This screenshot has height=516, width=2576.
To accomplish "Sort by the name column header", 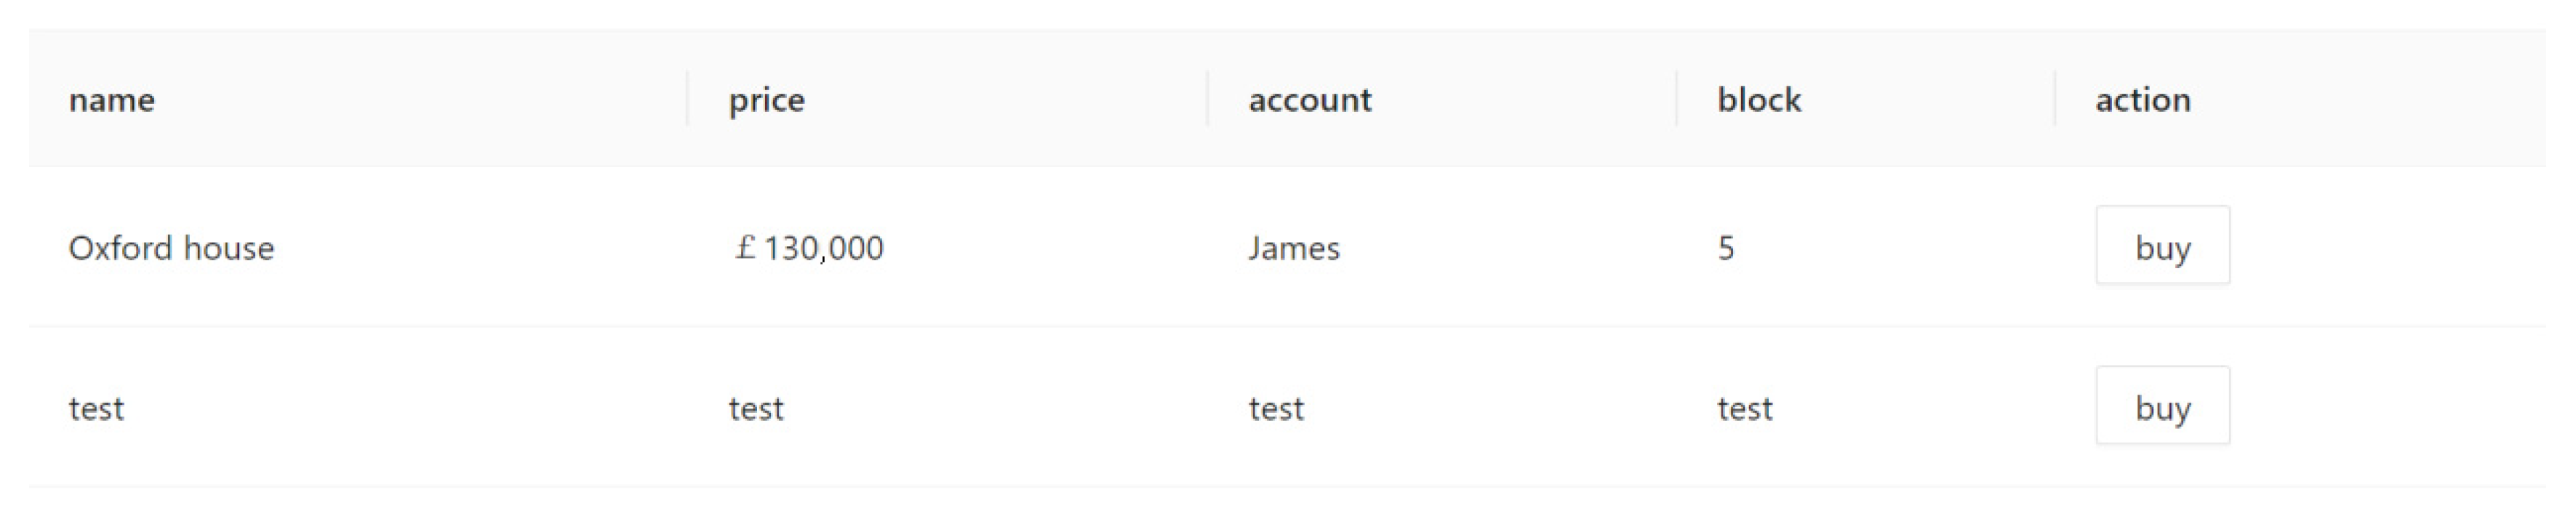I will (x=112, y=99).
